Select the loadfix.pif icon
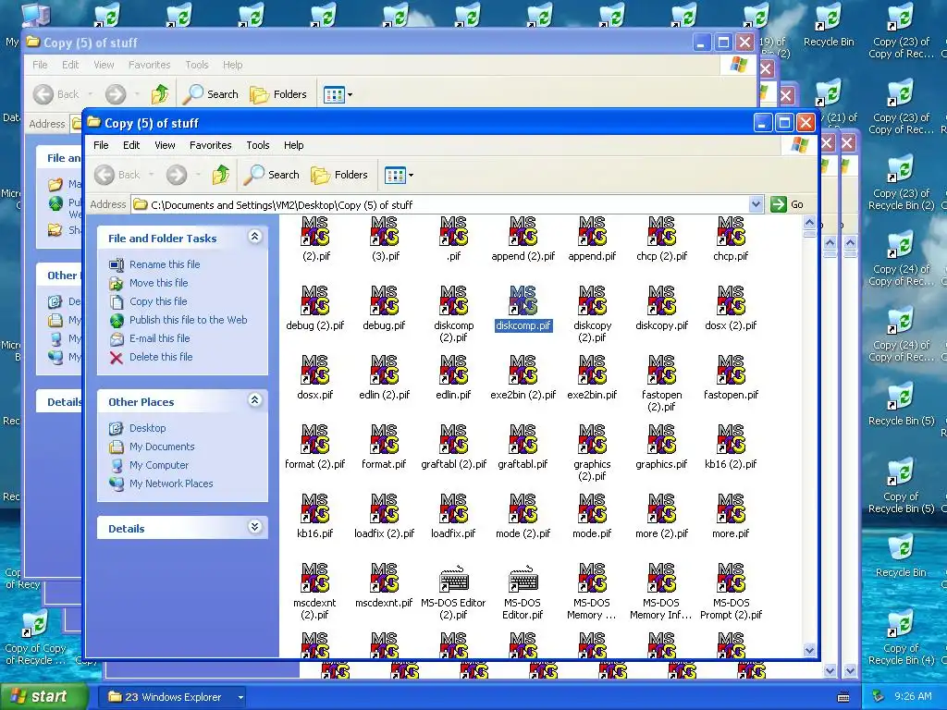Screen dimensions: 947x710 point(453,509)
